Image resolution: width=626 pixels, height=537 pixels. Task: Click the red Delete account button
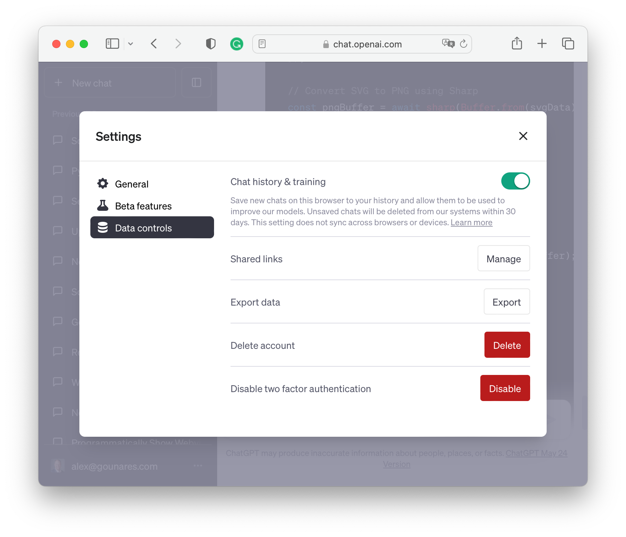click(507, 345)
